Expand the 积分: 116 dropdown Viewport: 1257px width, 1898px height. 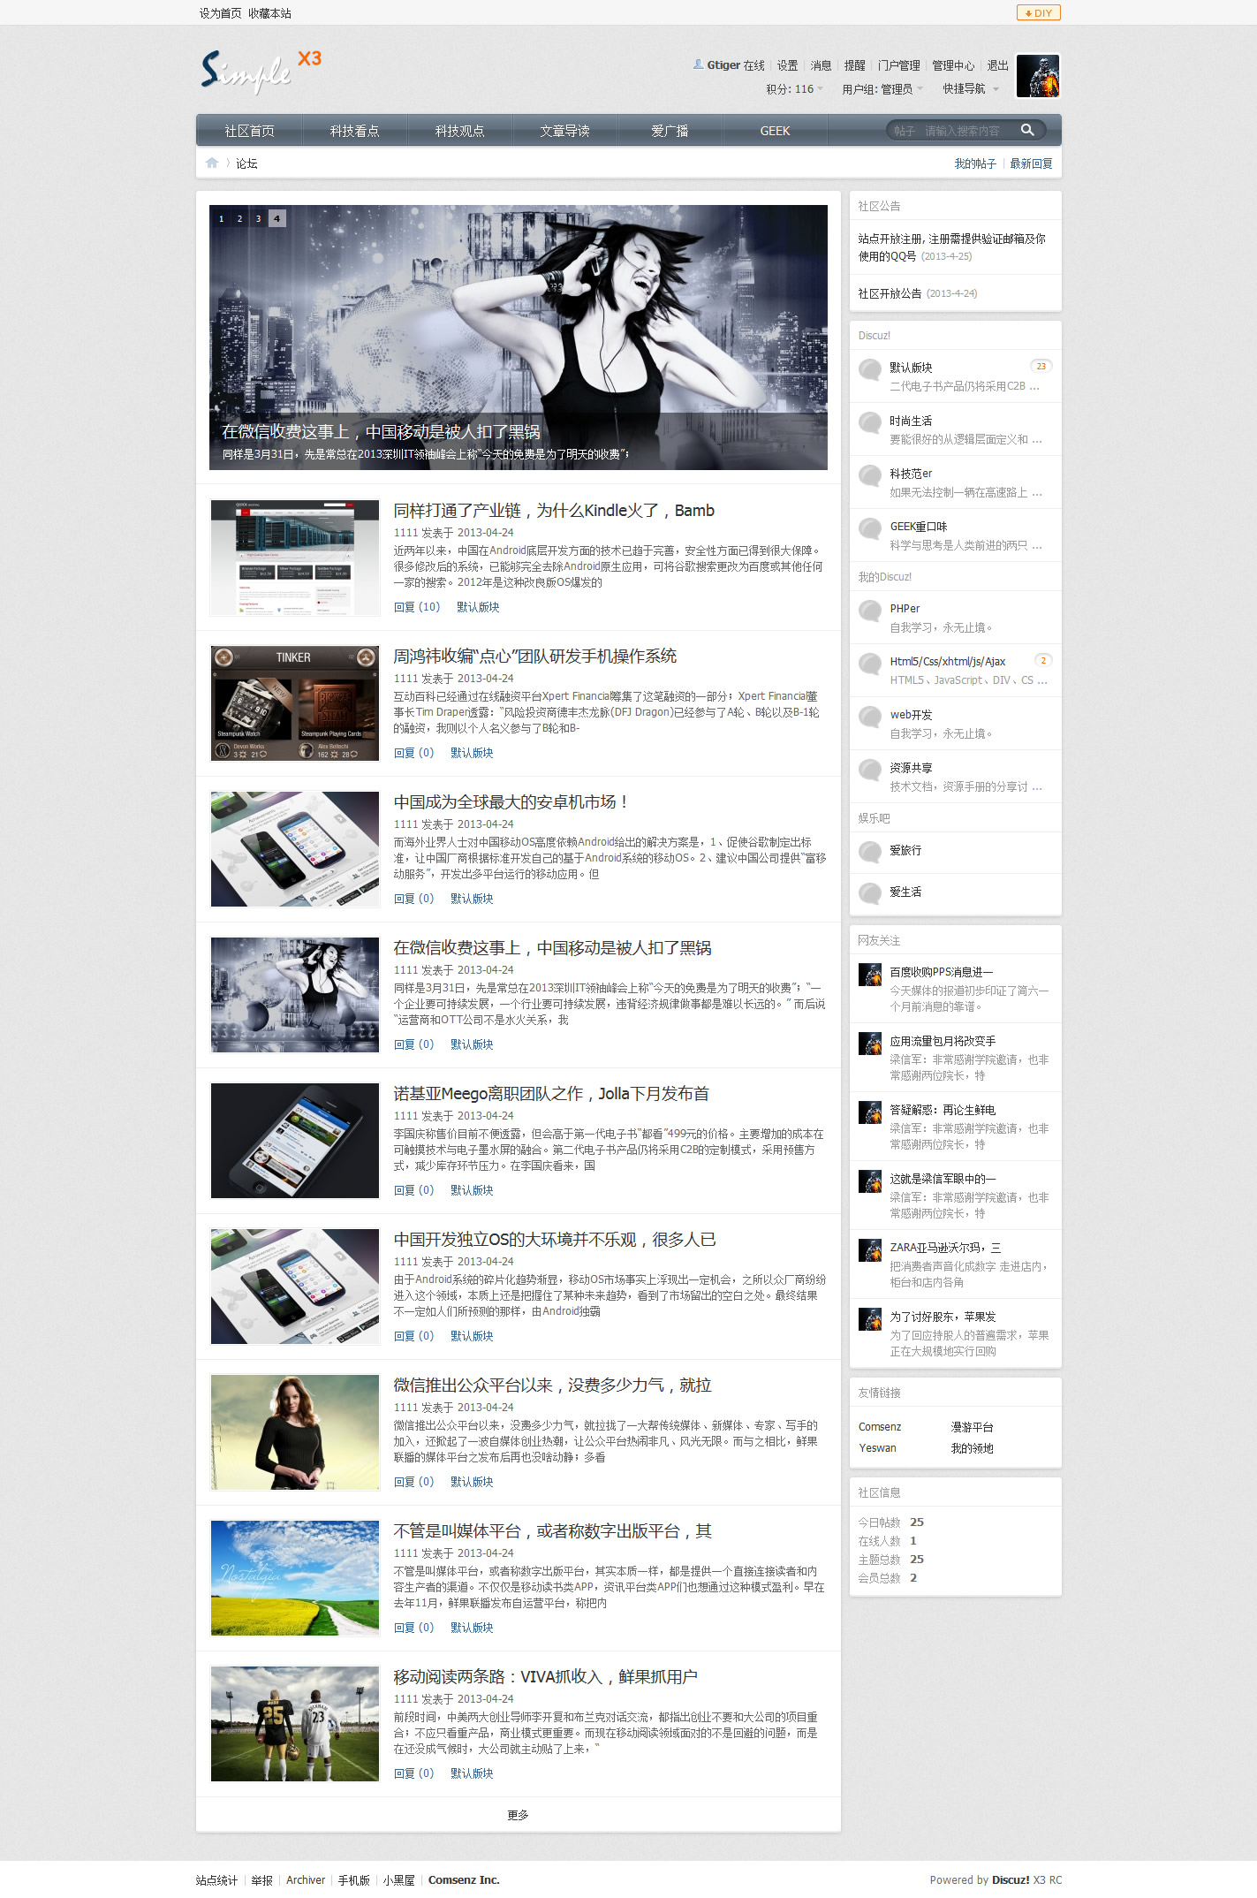pos(794,88)
